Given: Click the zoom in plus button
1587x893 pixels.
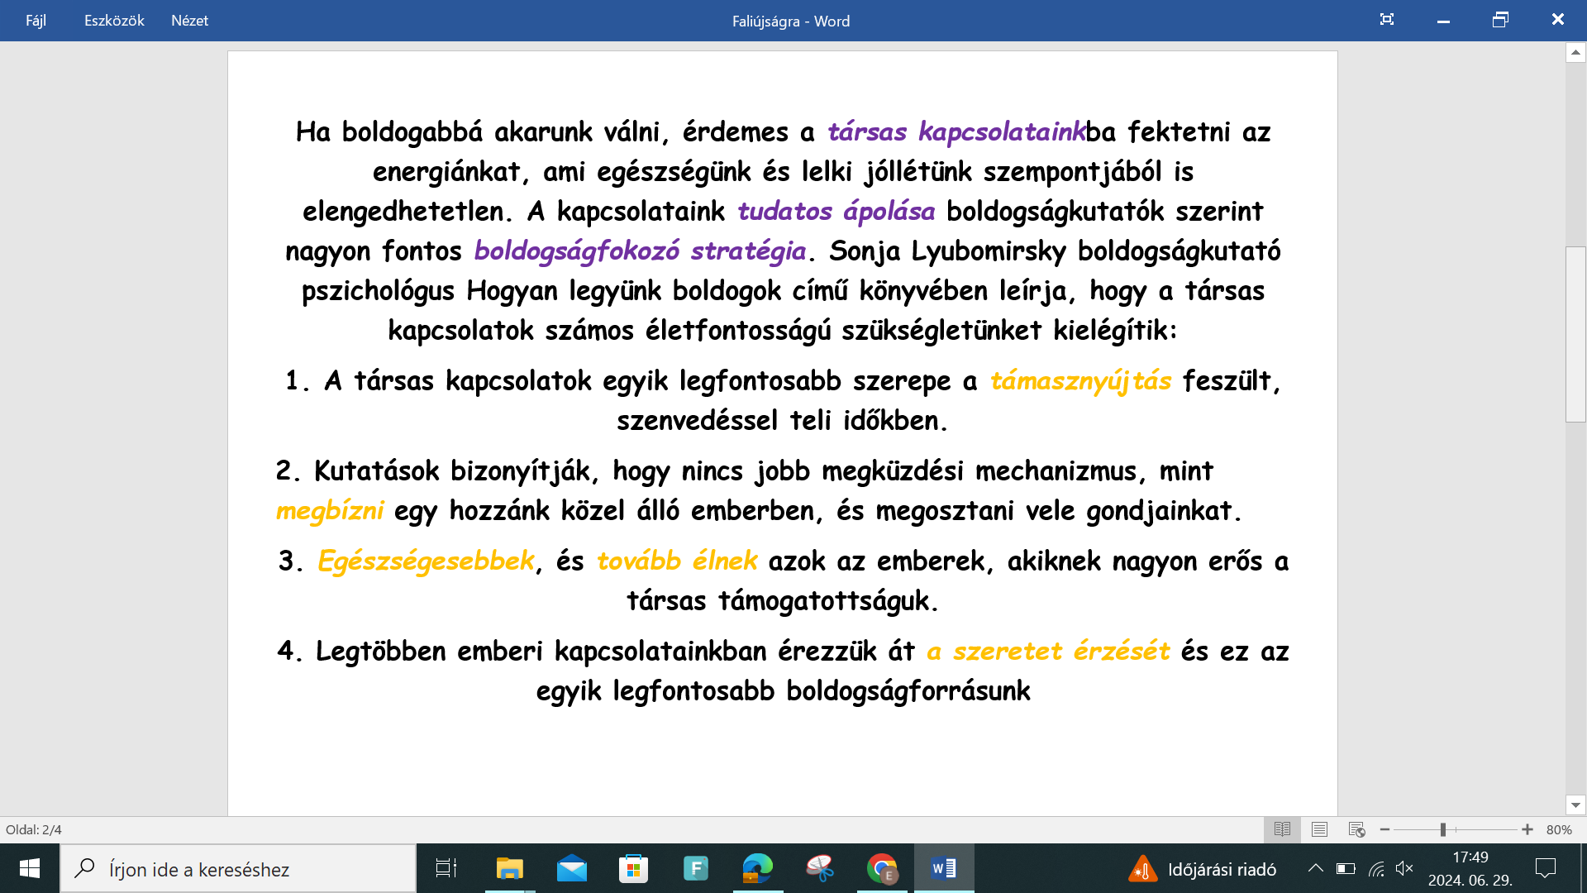Looking at the screenshot, I should (1527, 829).
